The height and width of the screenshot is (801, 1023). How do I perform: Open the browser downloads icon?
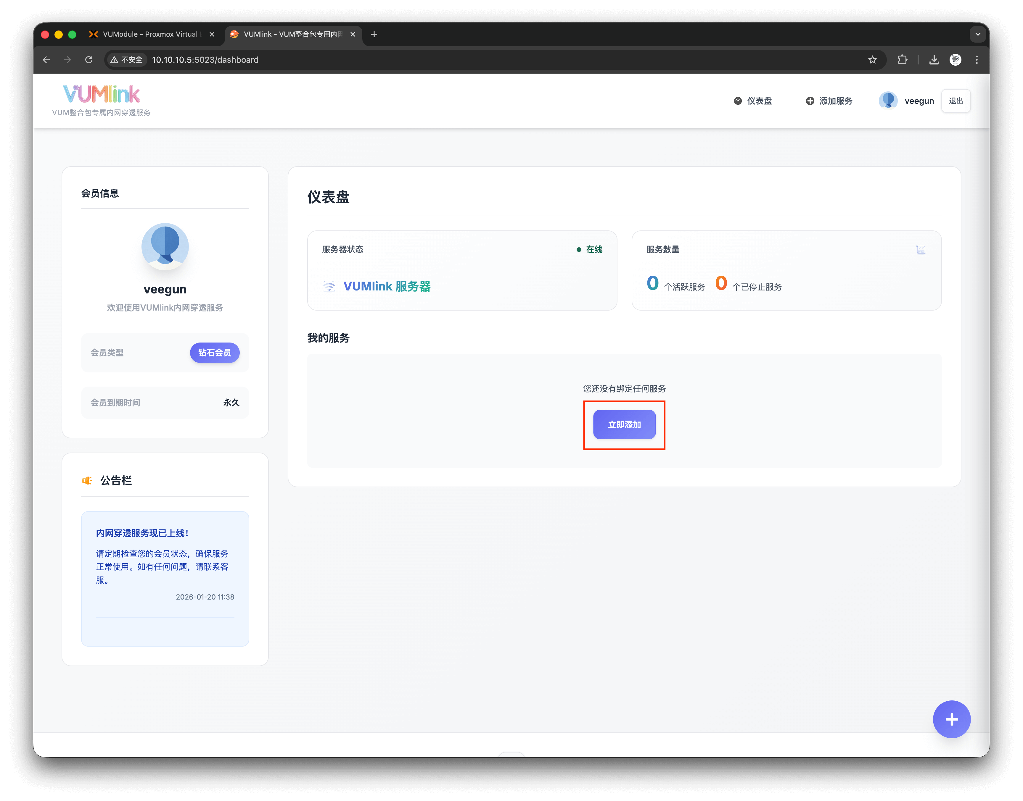pyautogui.click(x=934, y=59)
